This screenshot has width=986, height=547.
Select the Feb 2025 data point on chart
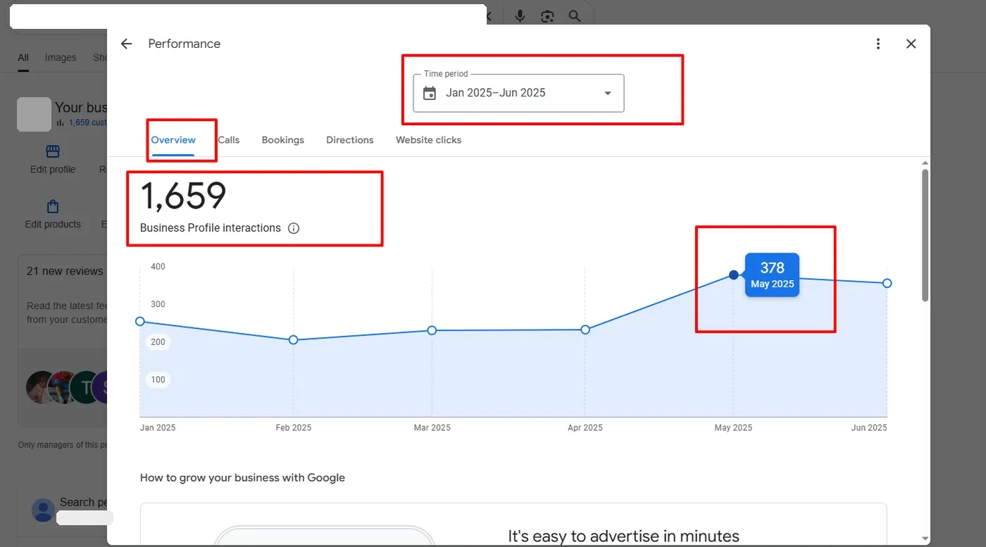(294, 340)
